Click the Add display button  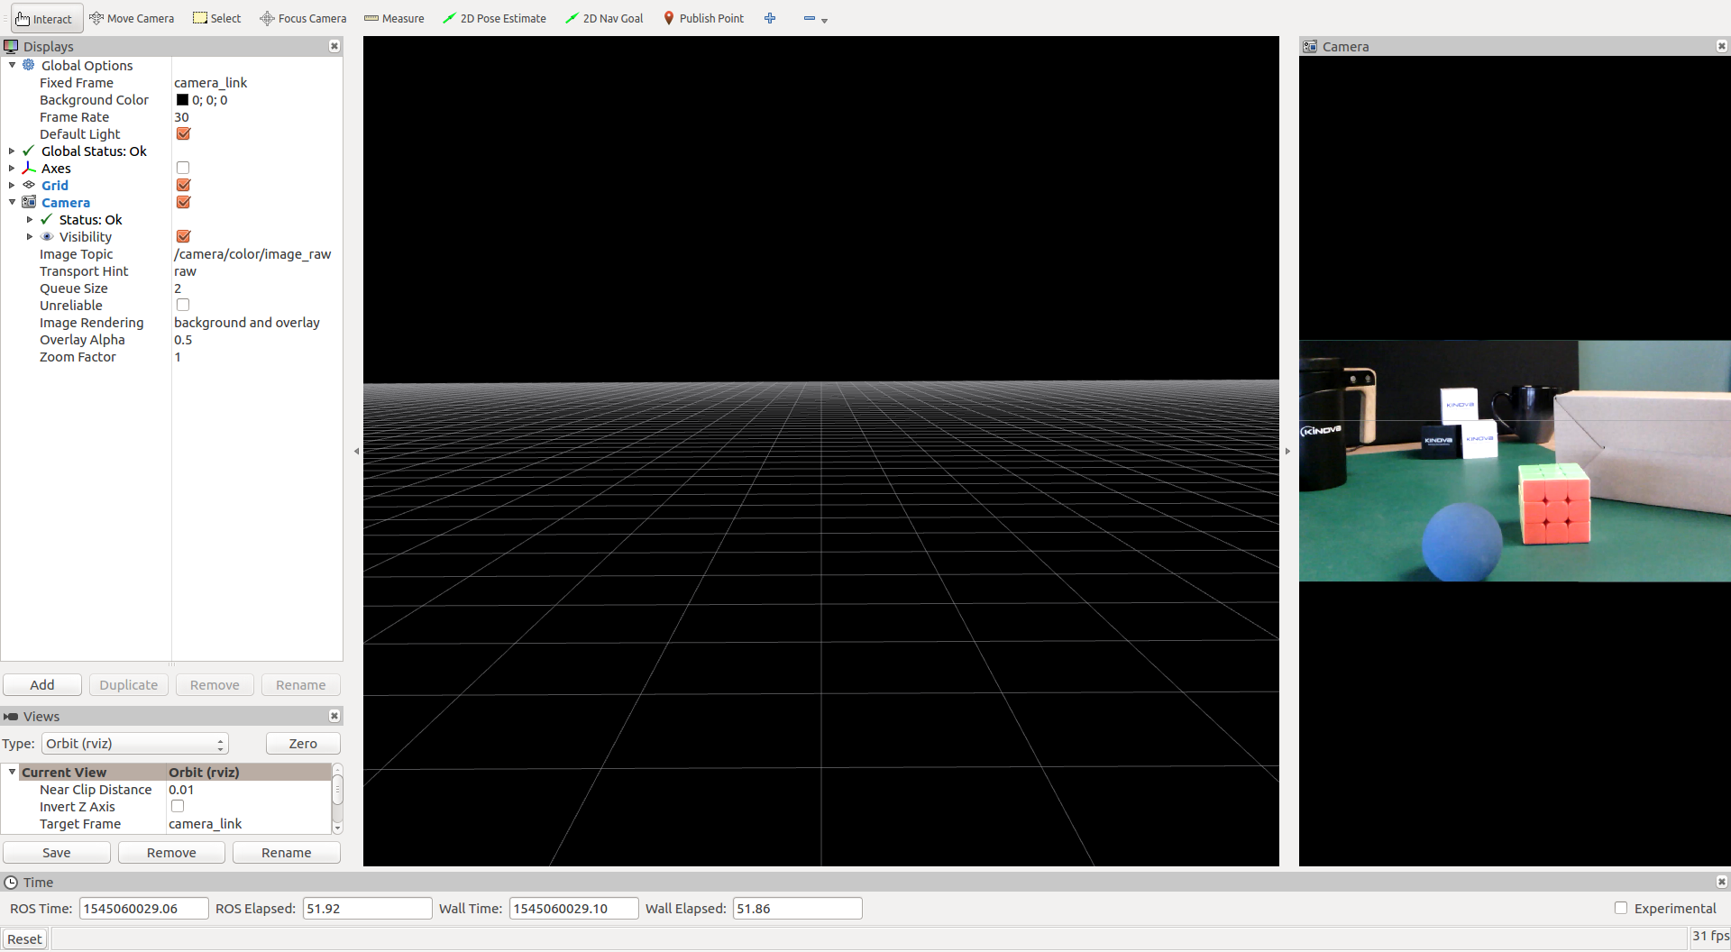[42, 684]
